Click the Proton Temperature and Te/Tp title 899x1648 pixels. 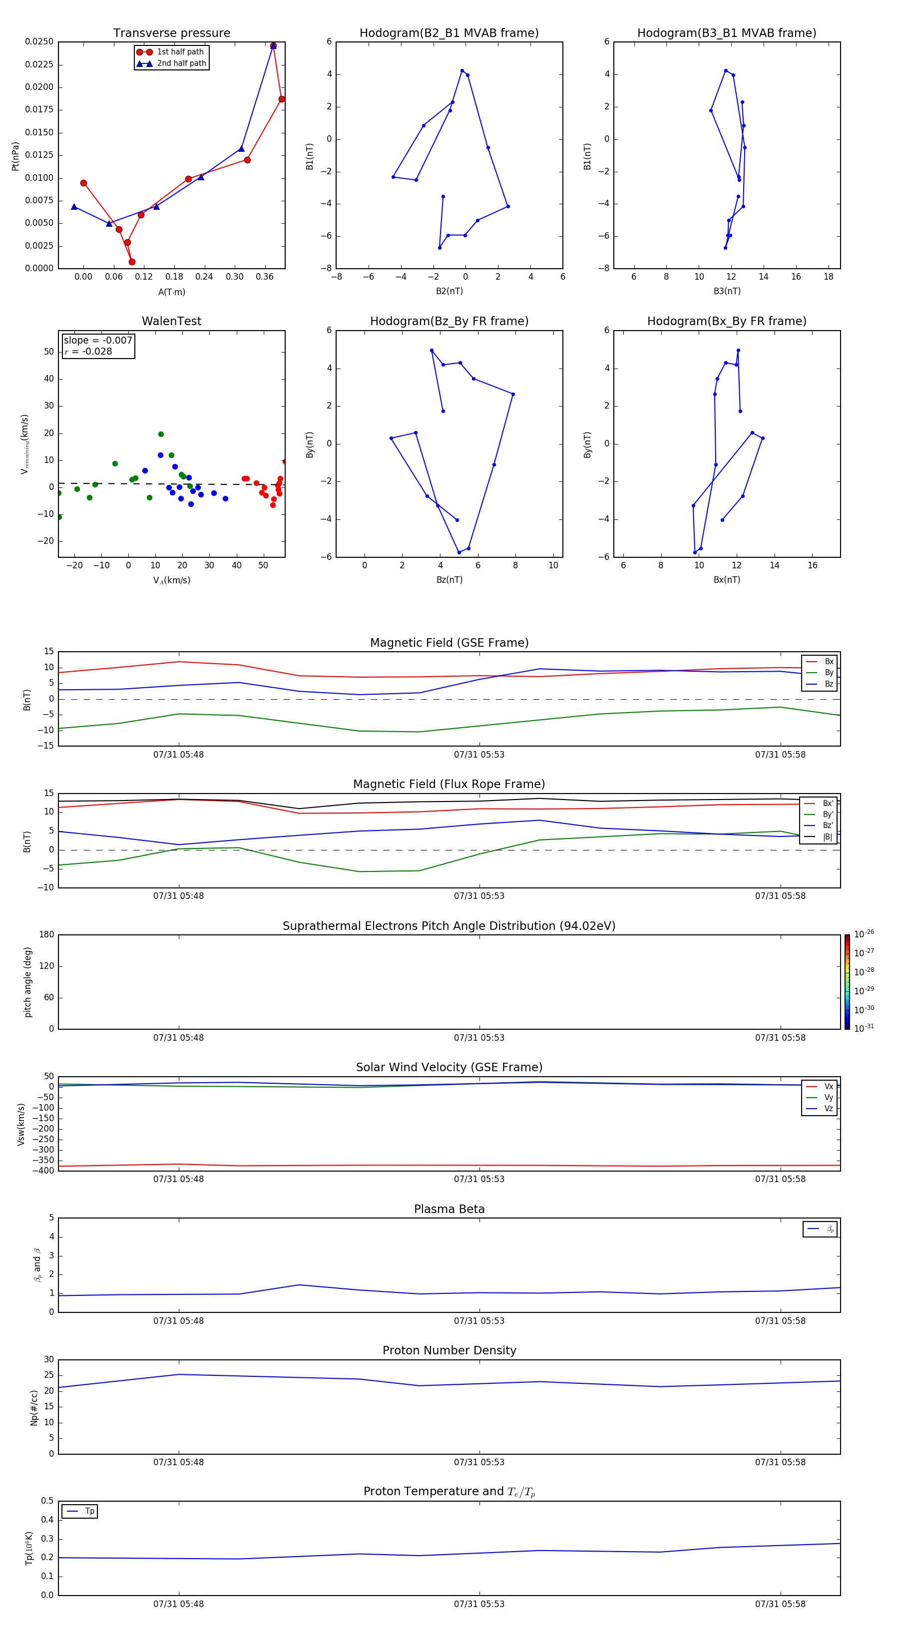point(449,1491)
